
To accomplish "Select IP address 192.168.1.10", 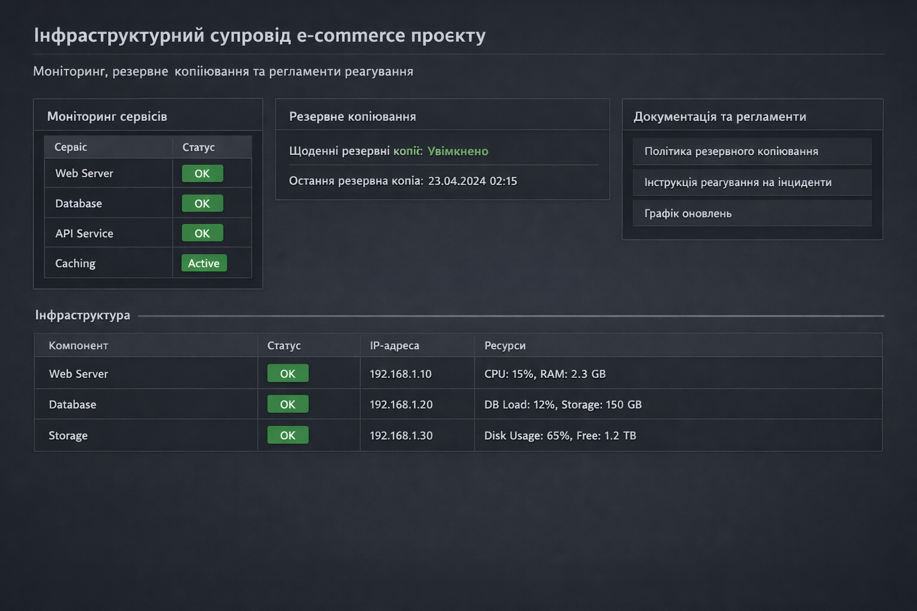I will point(401,374).
